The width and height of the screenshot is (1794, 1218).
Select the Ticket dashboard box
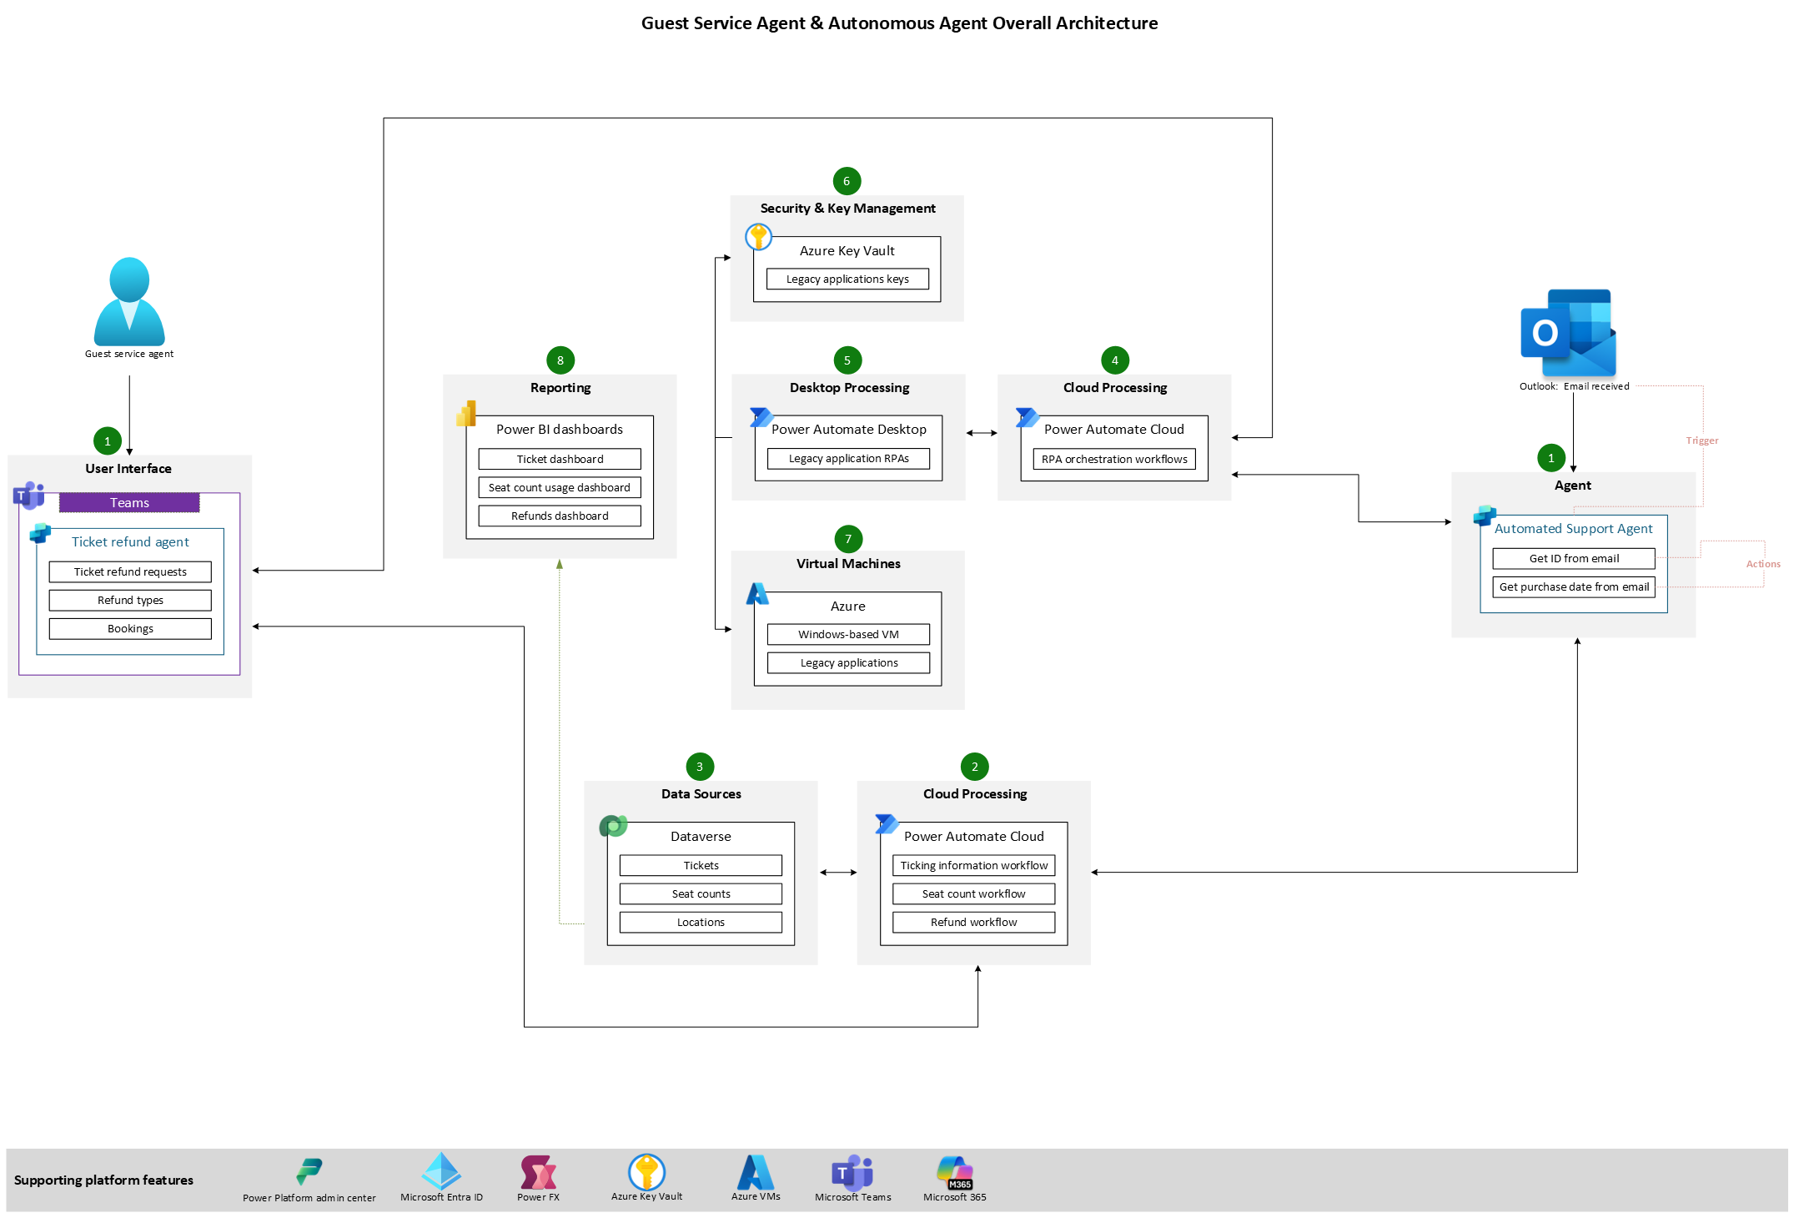coord(560,459)
